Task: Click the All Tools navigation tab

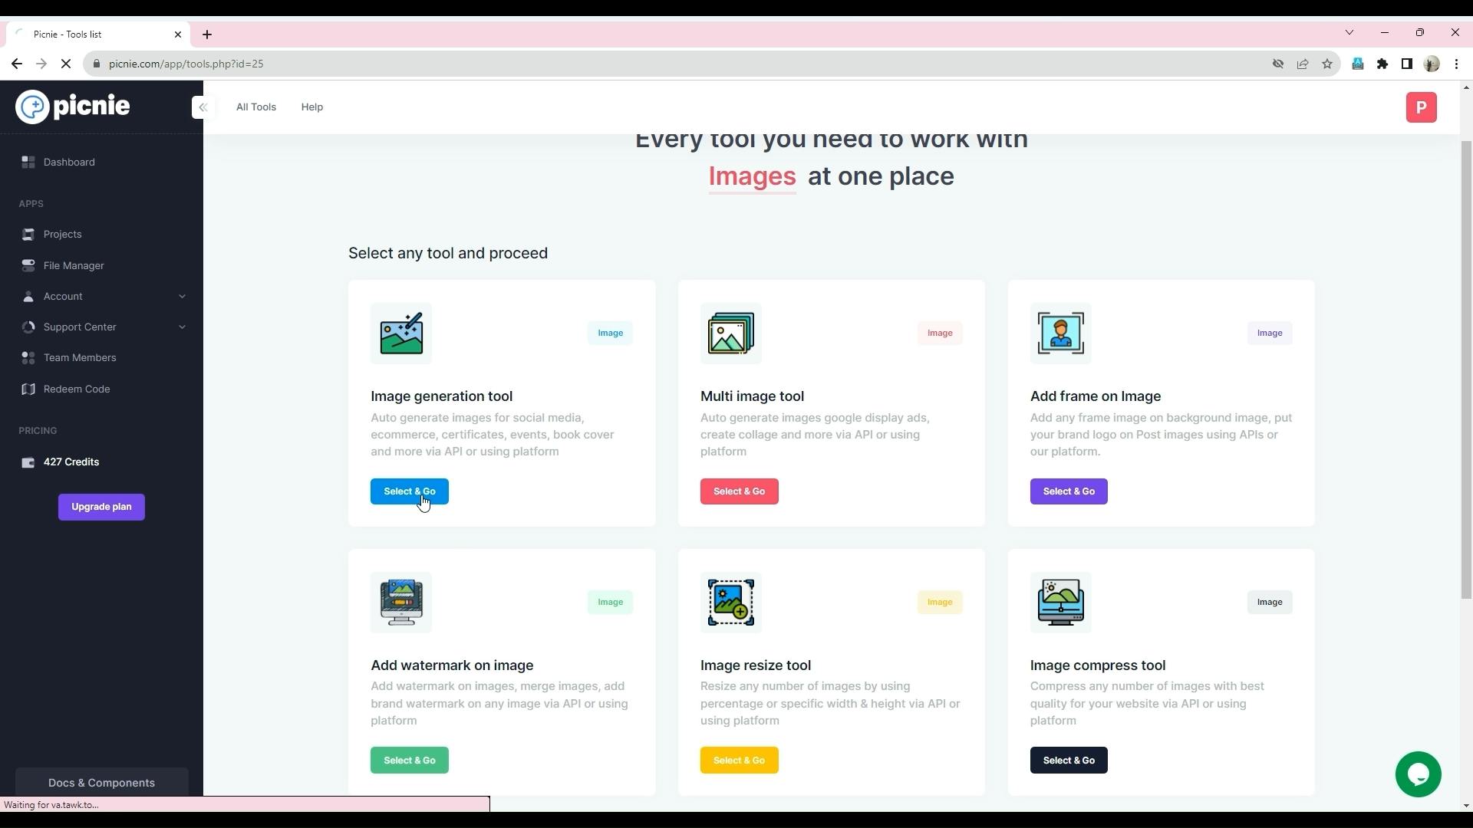Action: 256,107
